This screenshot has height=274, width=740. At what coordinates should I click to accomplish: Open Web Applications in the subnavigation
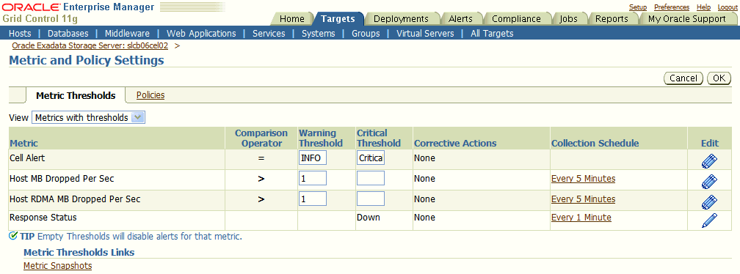click(x=201, y=34)
